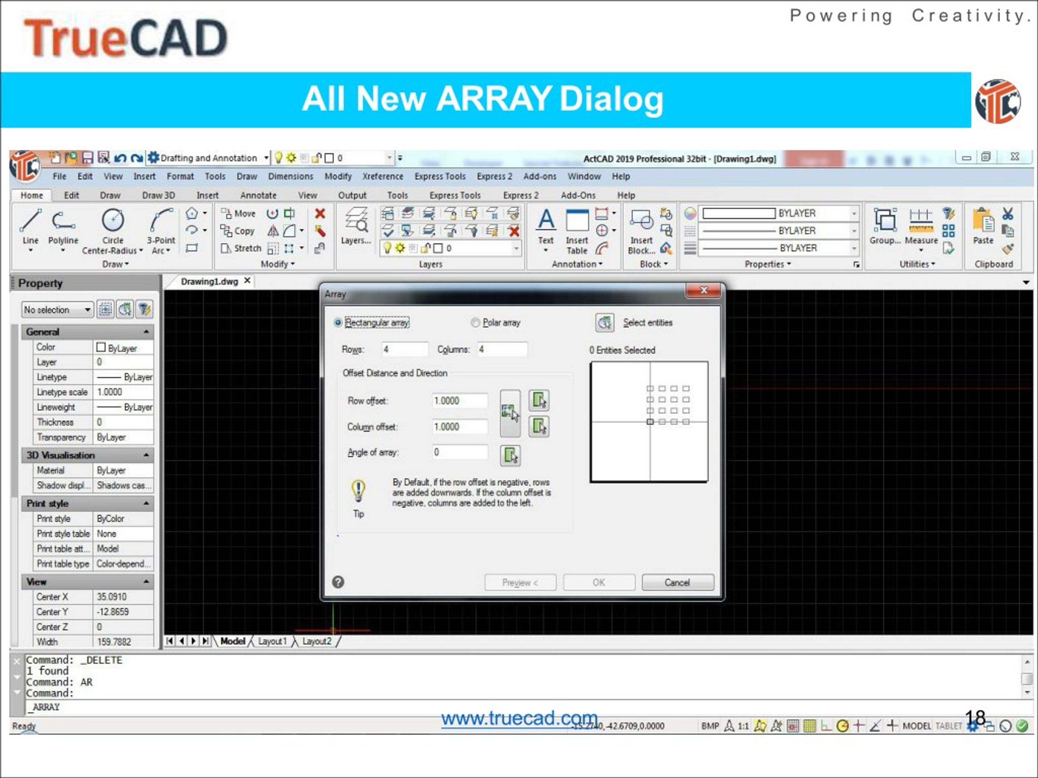Click the Cut scissors icon
Screen dimensions: 1038x778
click(1008, 214)
